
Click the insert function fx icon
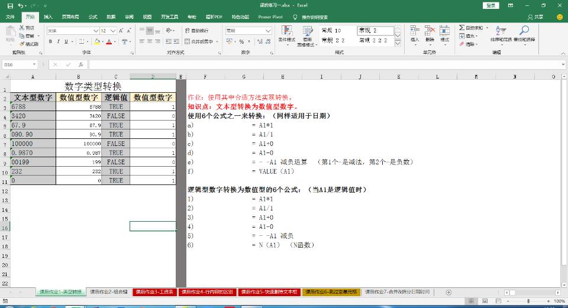81,64
